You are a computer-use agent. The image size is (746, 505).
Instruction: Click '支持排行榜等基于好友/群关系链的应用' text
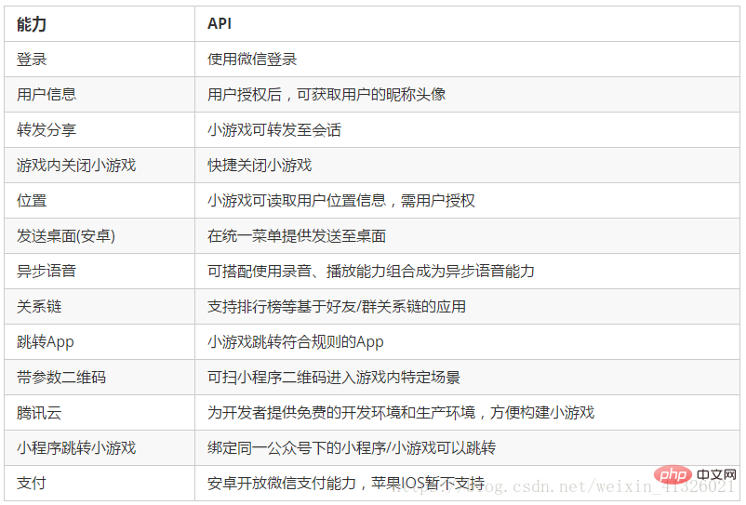337,307
